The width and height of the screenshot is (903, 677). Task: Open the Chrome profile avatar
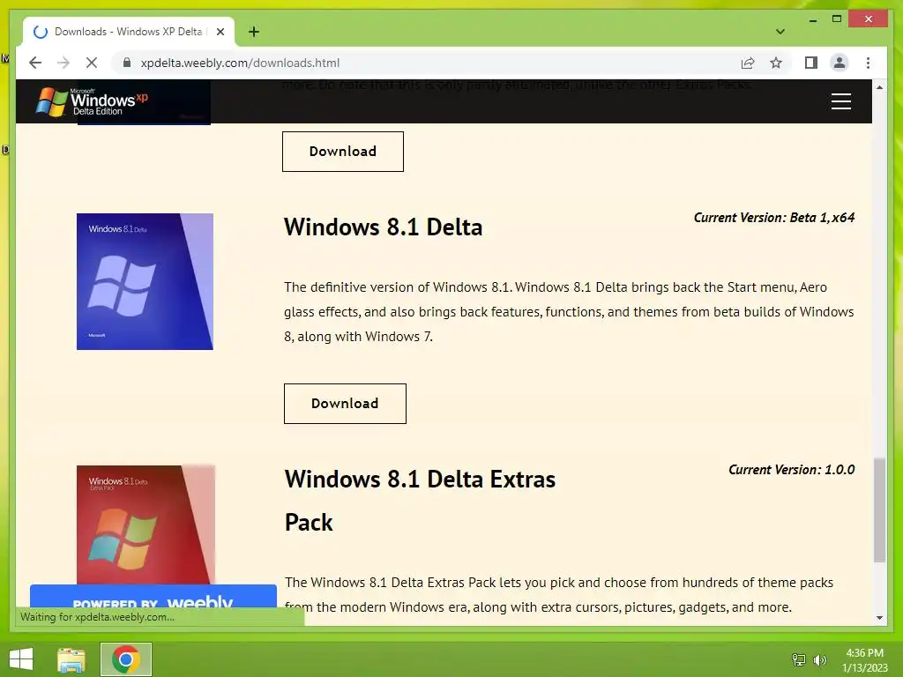[x=840, y=63]
